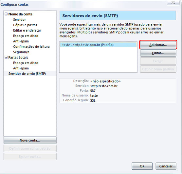Click the Nova conta... button

point(30,140)
